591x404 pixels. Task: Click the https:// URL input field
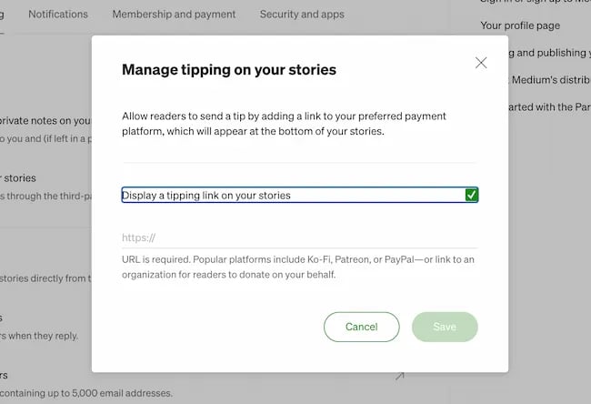point(299,238)
